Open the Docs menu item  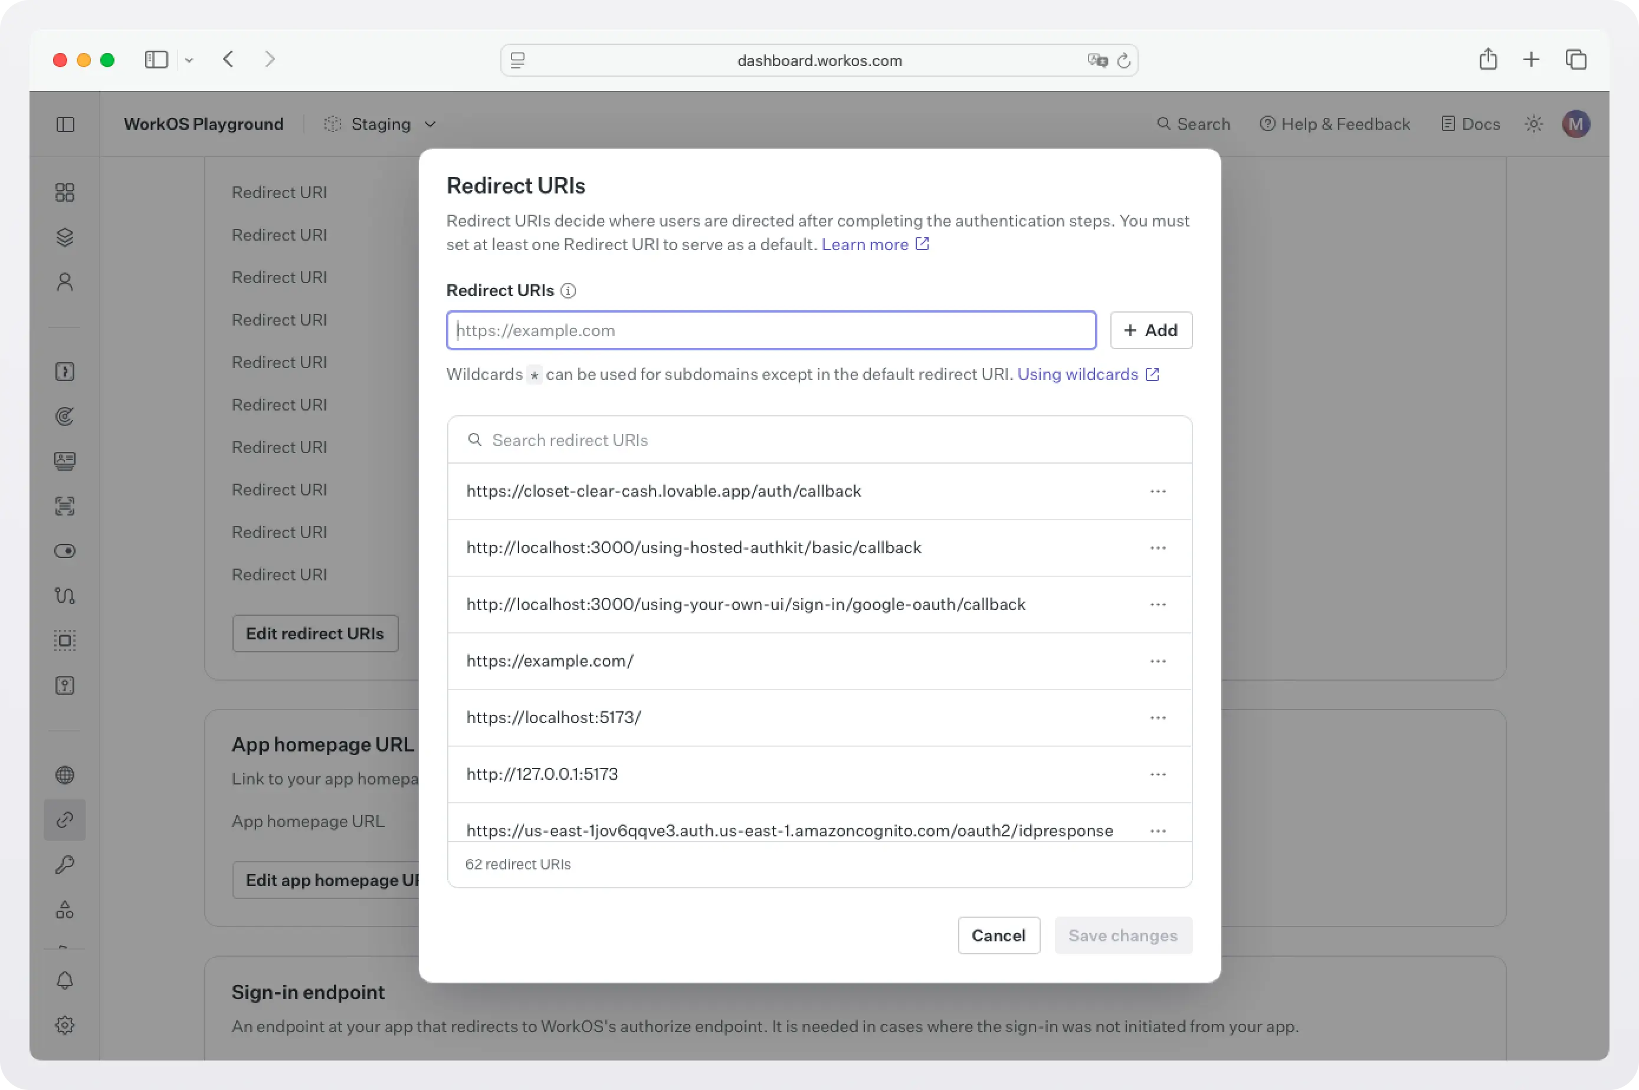(x=1470, y=124)
